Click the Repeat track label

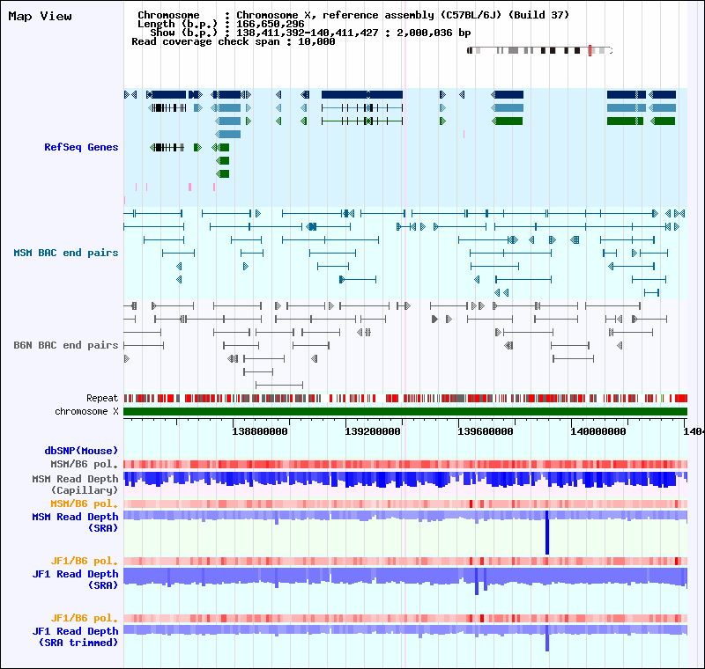coord(102,398)
